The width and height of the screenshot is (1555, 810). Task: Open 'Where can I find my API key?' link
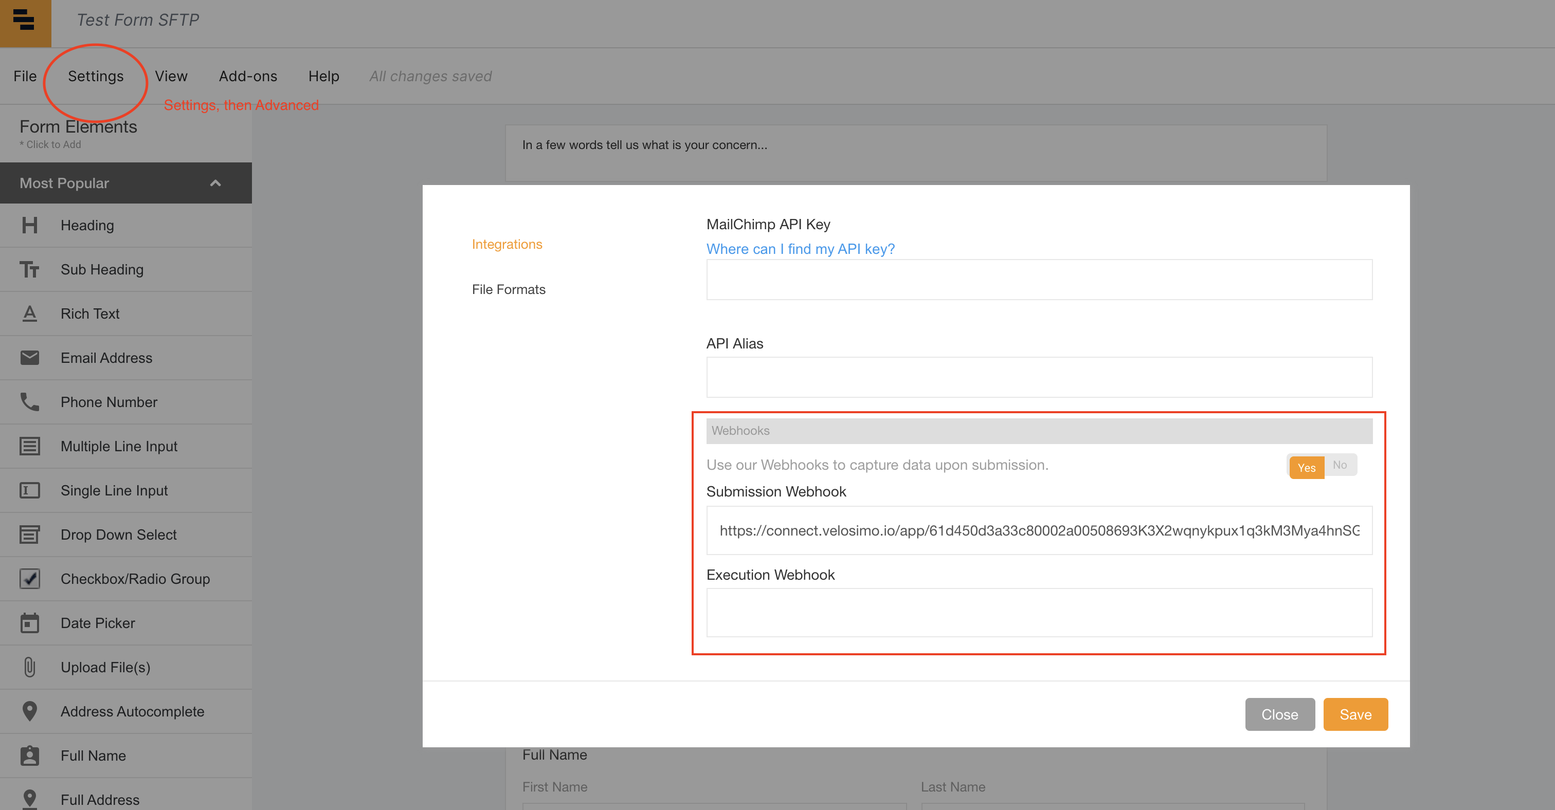[x=800, y=249]
